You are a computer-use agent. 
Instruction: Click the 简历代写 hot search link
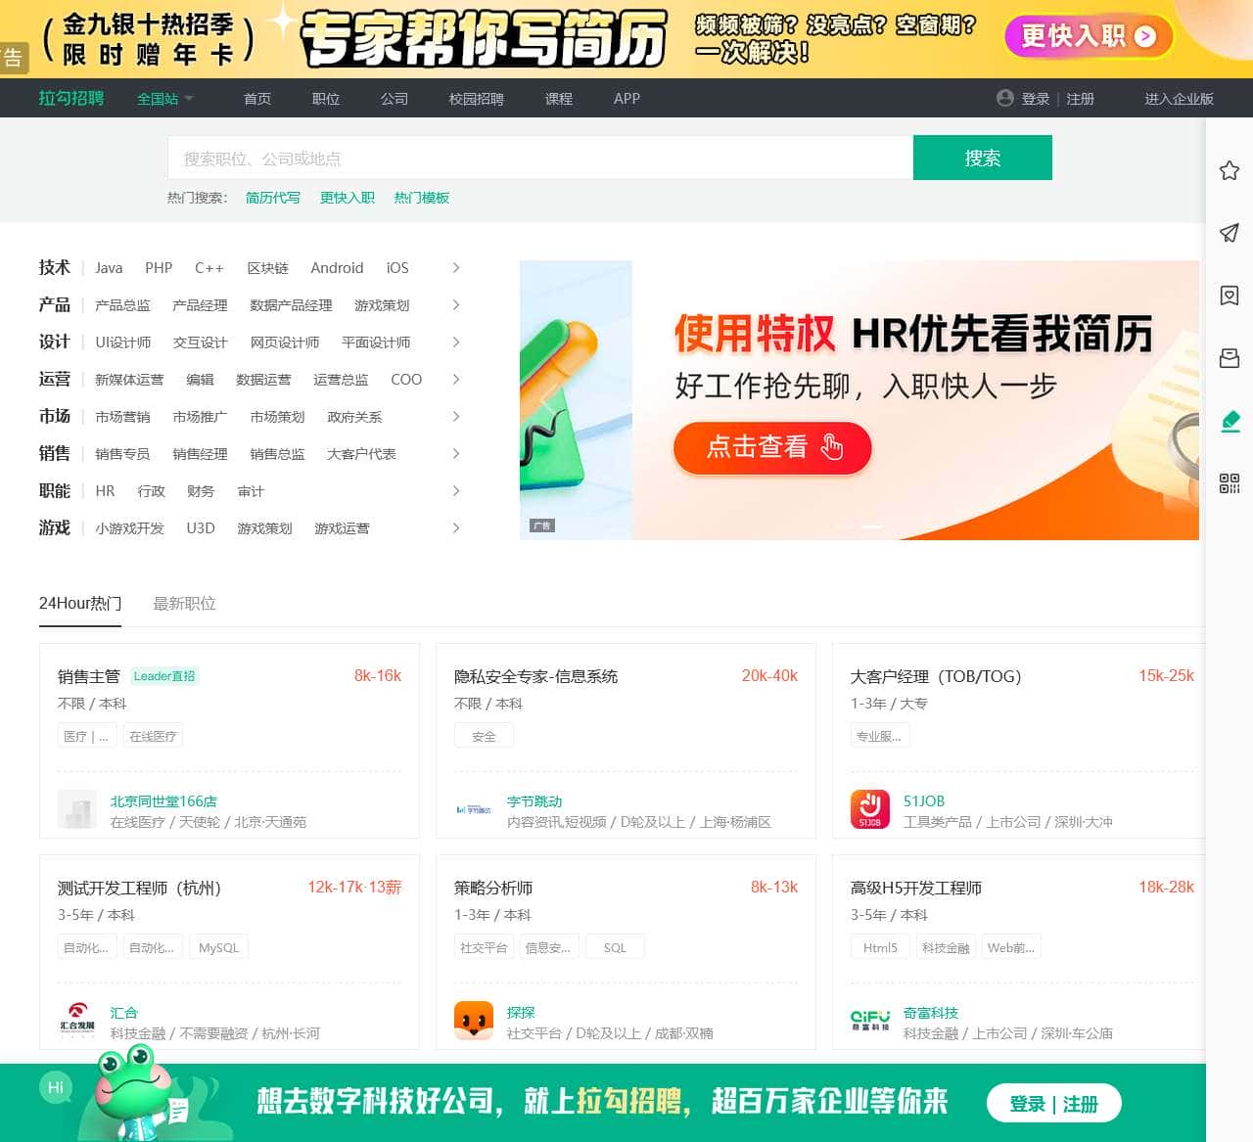click(273, 198)
